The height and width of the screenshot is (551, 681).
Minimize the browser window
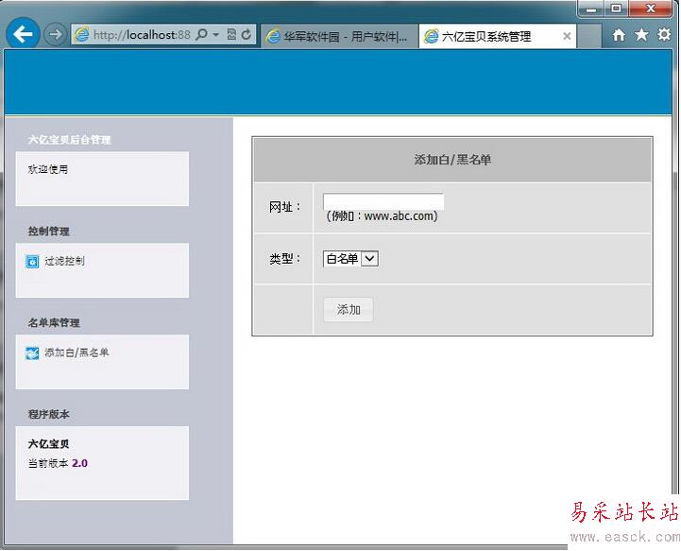pos(590,9)
